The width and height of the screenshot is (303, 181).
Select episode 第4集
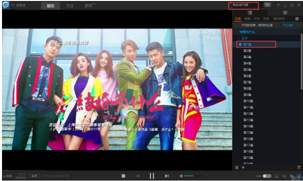(x=247, y=63)
